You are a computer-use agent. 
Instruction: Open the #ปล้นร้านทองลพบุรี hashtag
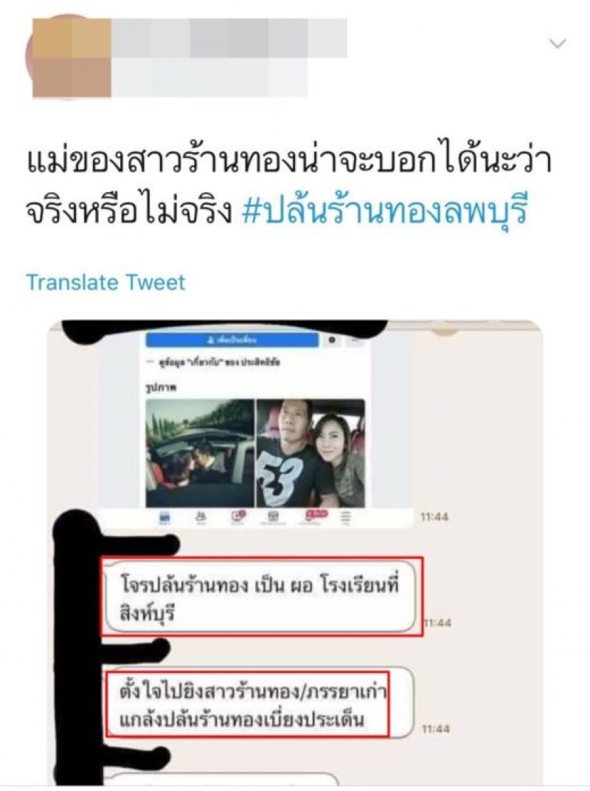tap(384, 211)
